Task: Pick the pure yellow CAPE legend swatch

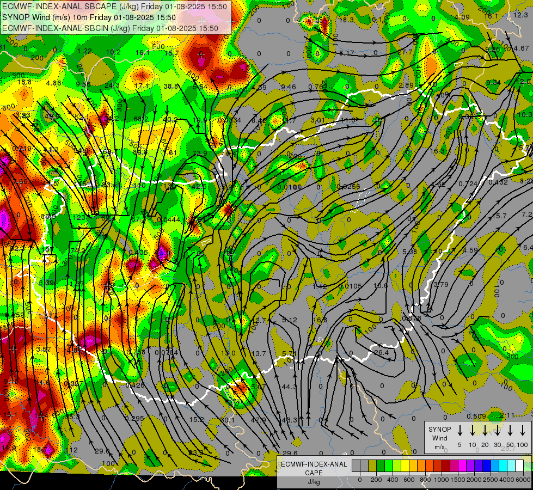Action: [405, 466]
